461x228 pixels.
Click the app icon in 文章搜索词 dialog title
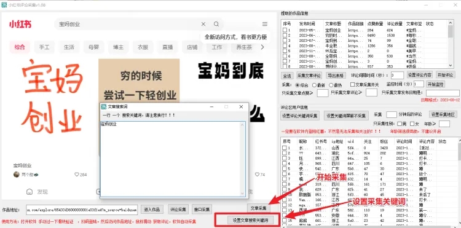coord(104,107)
